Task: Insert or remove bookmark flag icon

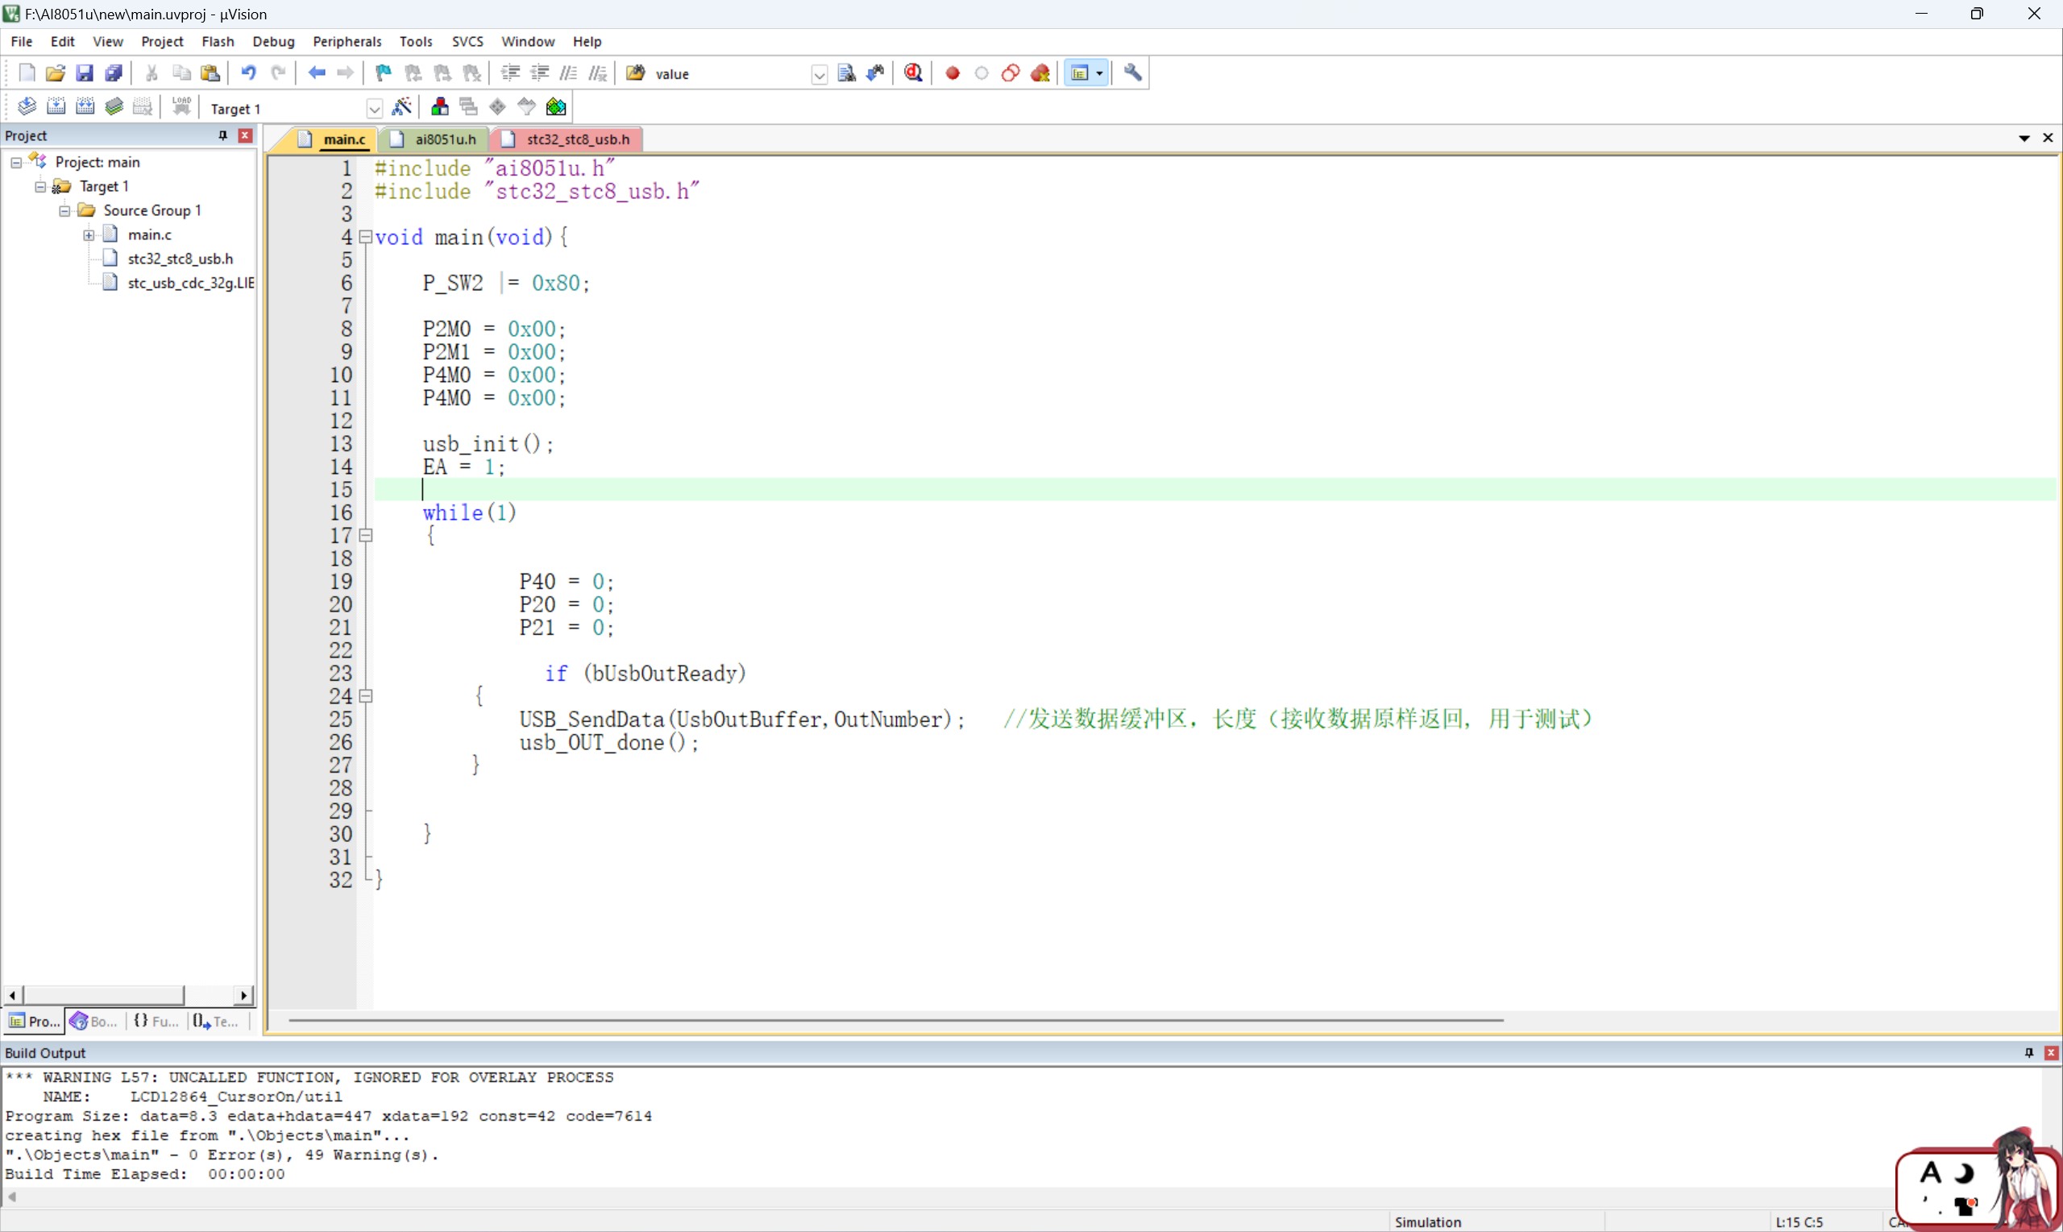Action: click(384, 73)
